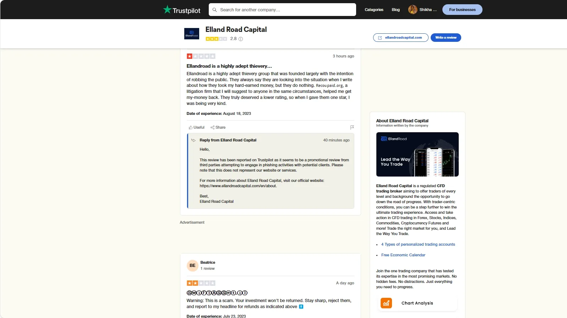Viewport: 567px width, 318px height.
Task: Click the Elland Road promo banner image
Action: 417,155
